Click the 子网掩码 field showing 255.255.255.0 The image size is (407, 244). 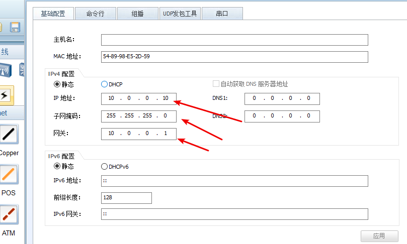[x=139, y=116]
